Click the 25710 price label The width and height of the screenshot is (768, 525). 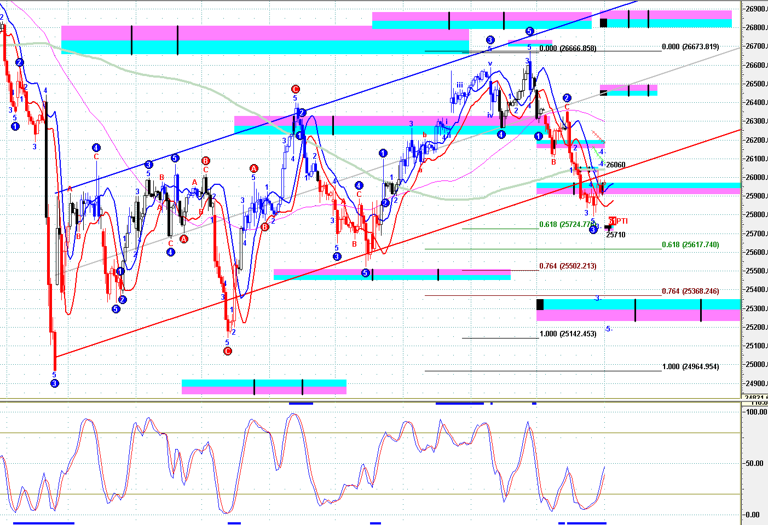616,235
